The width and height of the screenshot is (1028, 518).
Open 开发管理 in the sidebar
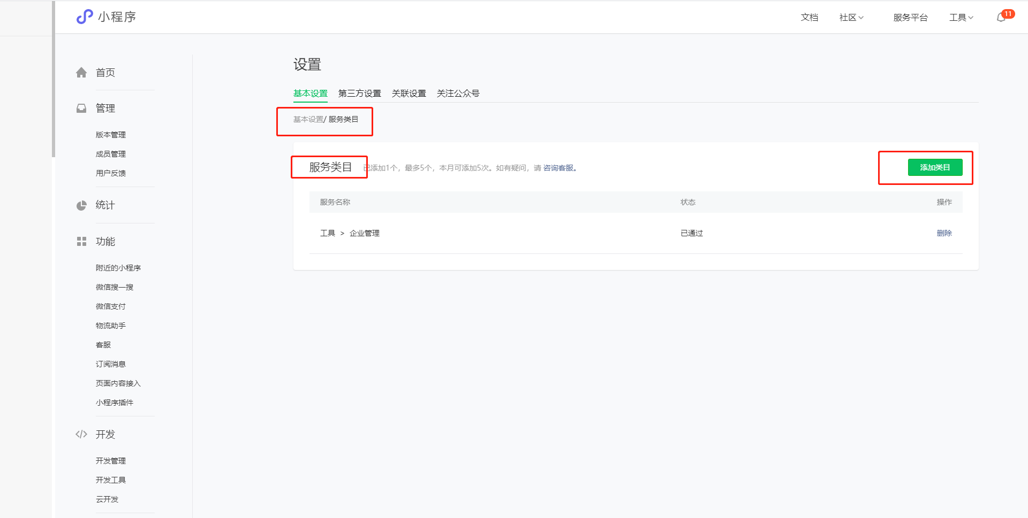110,461
